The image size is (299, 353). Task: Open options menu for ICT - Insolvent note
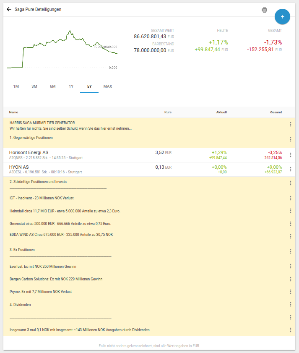[291, 198]
